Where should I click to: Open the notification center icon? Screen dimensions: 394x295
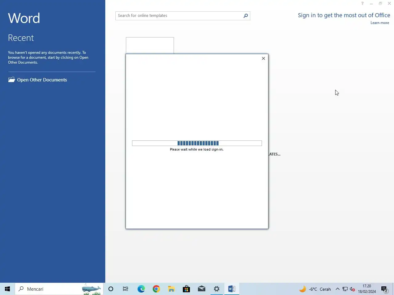384,289
